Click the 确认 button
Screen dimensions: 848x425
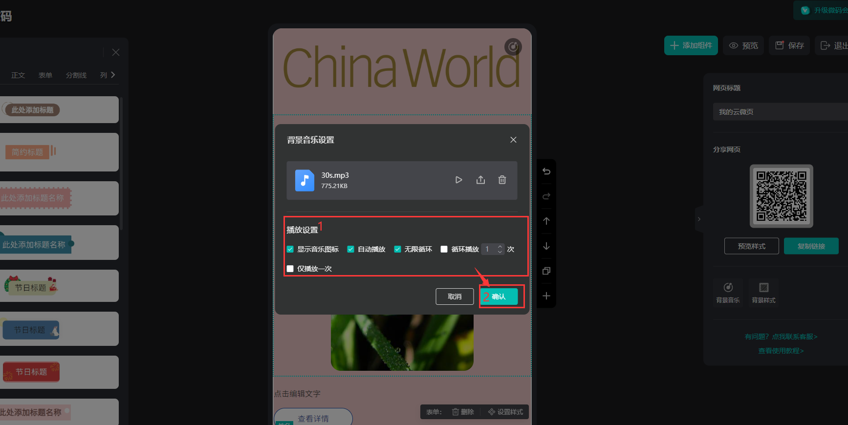[499, 297]
